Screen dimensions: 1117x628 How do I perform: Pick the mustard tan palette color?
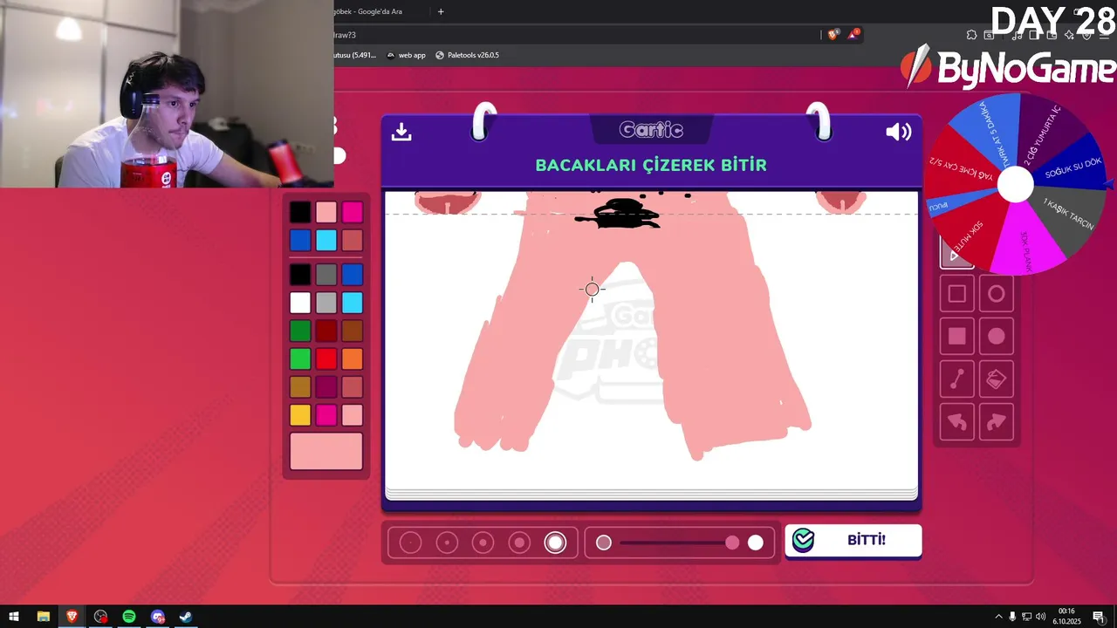pyautogui.click(x=300, y=386)
